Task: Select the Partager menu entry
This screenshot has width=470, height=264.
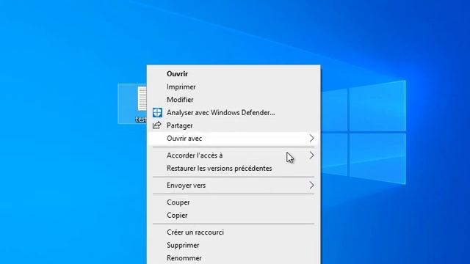Action: click(x=234, y=125)
